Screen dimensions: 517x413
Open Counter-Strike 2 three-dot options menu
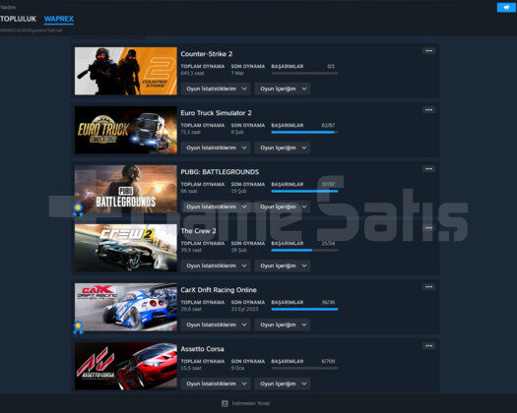428,51
